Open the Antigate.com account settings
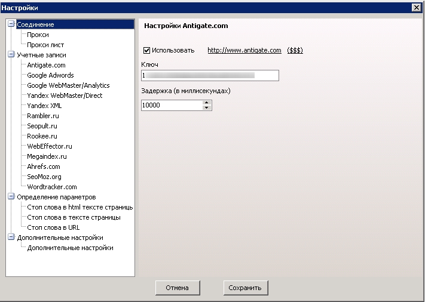Screen dimensions: 425x302 pyautogui.click(x=47, y=65)
